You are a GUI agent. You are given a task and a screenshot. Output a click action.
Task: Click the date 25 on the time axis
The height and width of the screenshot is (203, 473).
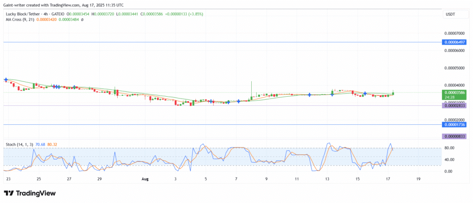coord(39,179)
